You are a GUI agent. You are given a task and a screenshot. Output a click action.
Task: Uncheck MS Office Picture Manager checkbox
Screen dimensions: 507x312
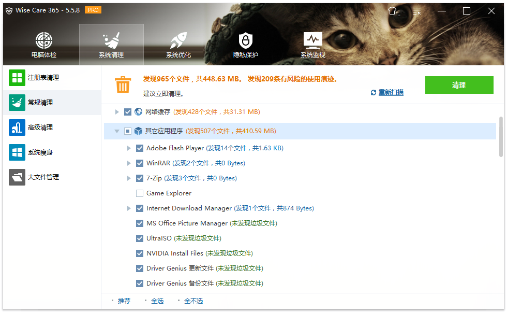click(140, 223)
